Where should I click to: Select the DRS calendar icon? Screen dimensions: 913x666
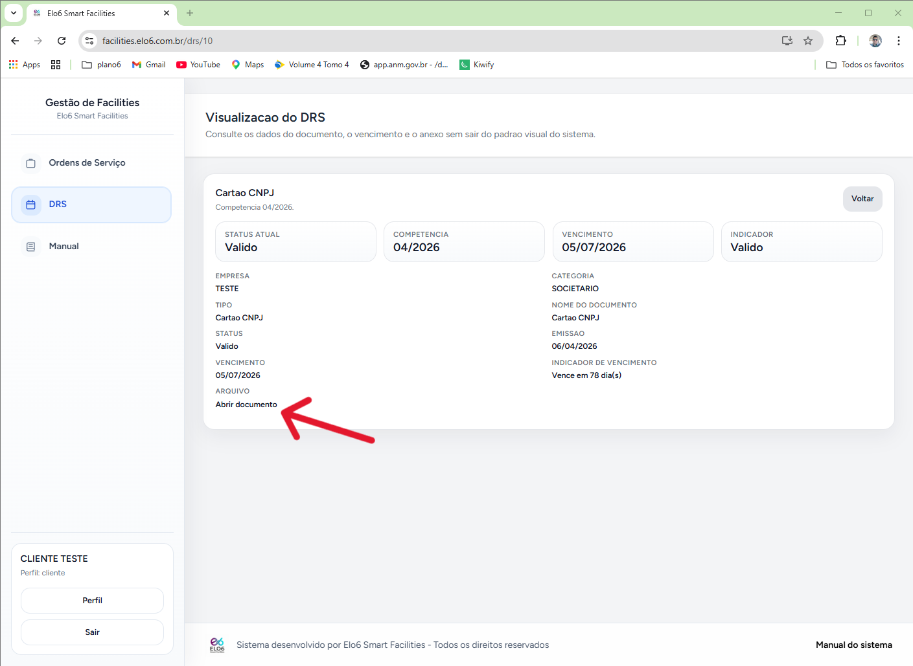(30, 205)
